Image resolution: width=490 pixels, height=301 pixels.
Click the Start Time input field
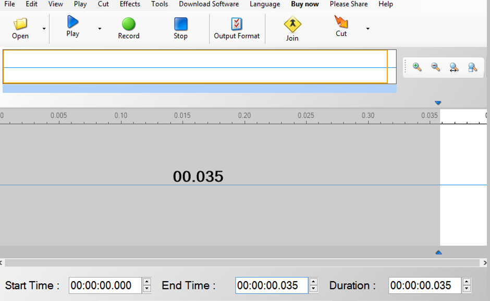(105, 285)
